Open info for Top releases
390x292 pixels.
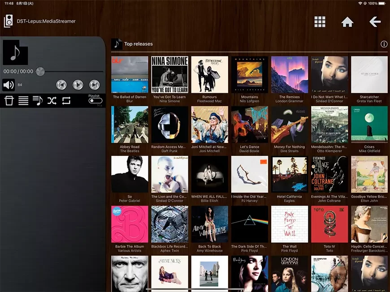point(384,44)
